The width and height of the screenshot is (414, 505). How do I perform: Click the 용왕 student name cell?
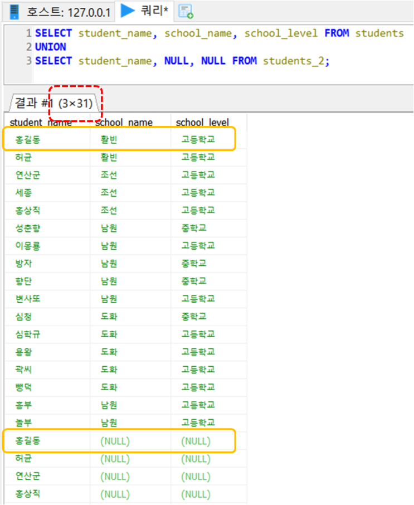[x=23, y=352]
